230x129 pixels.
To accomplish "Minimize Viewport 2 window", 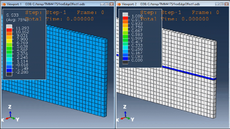I will 217,4.
